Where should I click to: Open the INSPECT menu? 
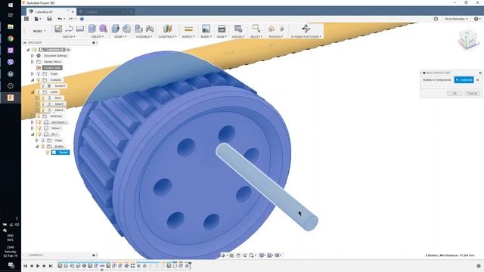[188, 37]
